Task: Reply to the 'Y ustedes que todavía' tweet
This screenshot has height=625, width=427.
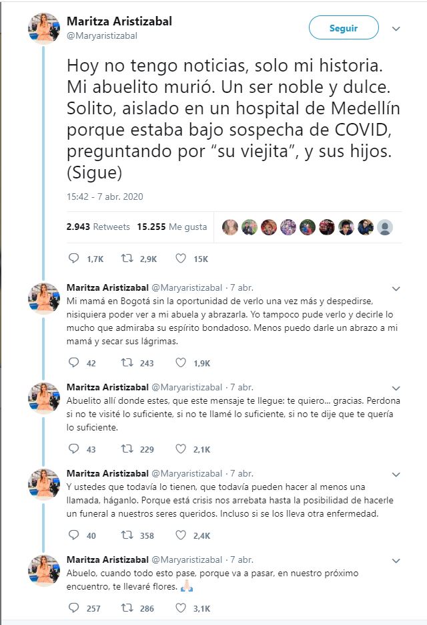Action: [74, 535]
